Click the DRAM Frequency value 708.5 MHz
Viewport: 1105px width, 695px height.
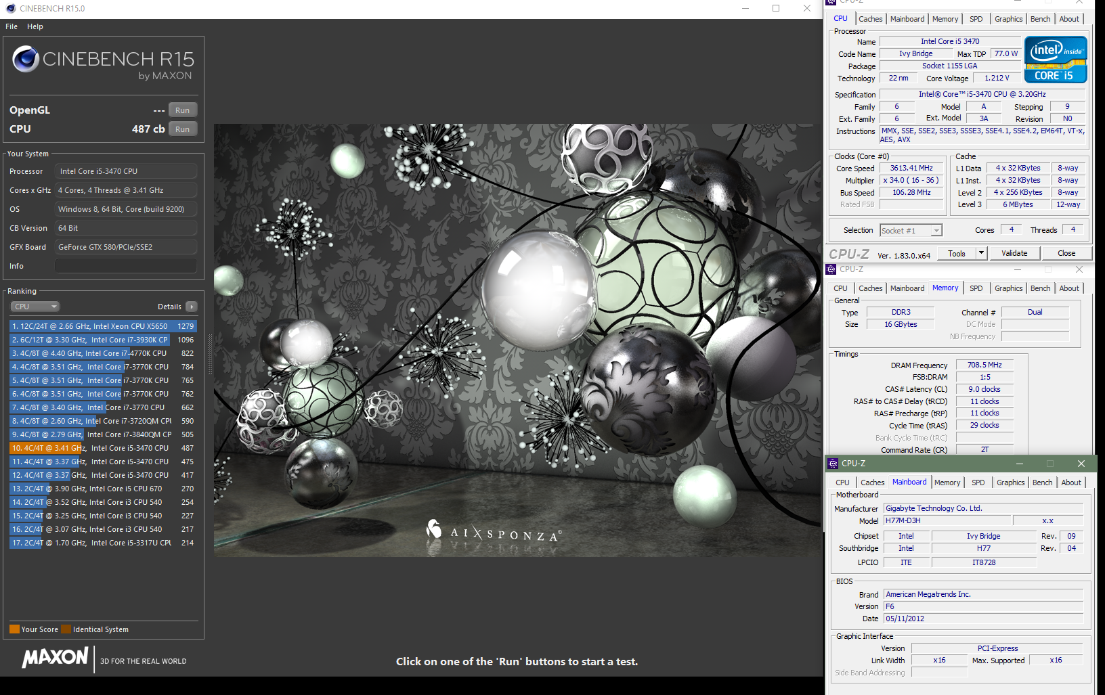984,365
